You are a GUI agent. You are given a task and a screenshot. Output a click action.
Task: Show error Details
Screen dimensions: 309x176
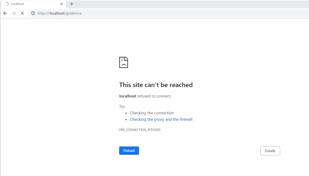(270, 151)
